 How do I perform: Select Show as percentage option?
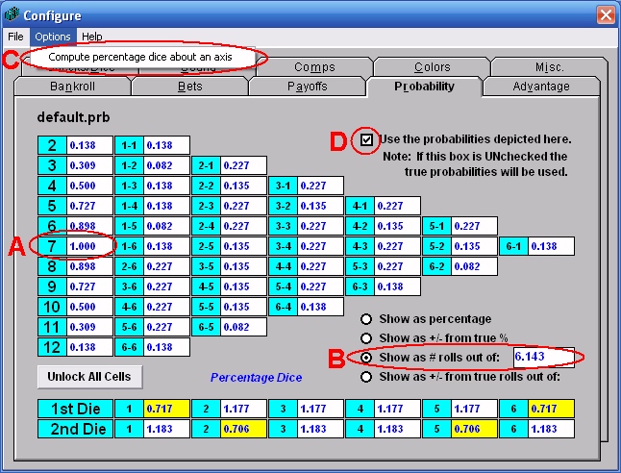[366, 319]
